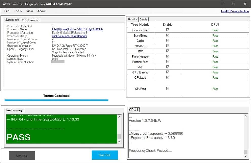
Task: Toggle the IMC test checkbox
Action: click(x=168, y=51)
